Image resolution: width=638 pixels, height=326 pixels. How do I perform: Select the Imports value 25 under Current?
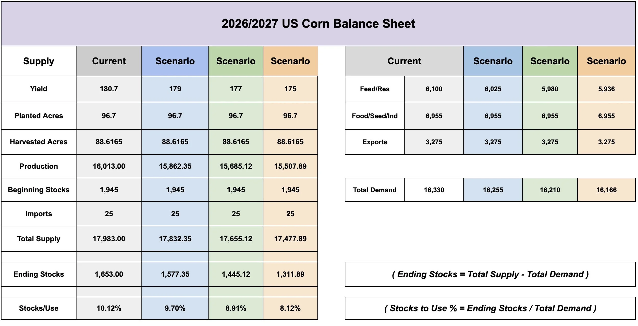click(109, 214)
